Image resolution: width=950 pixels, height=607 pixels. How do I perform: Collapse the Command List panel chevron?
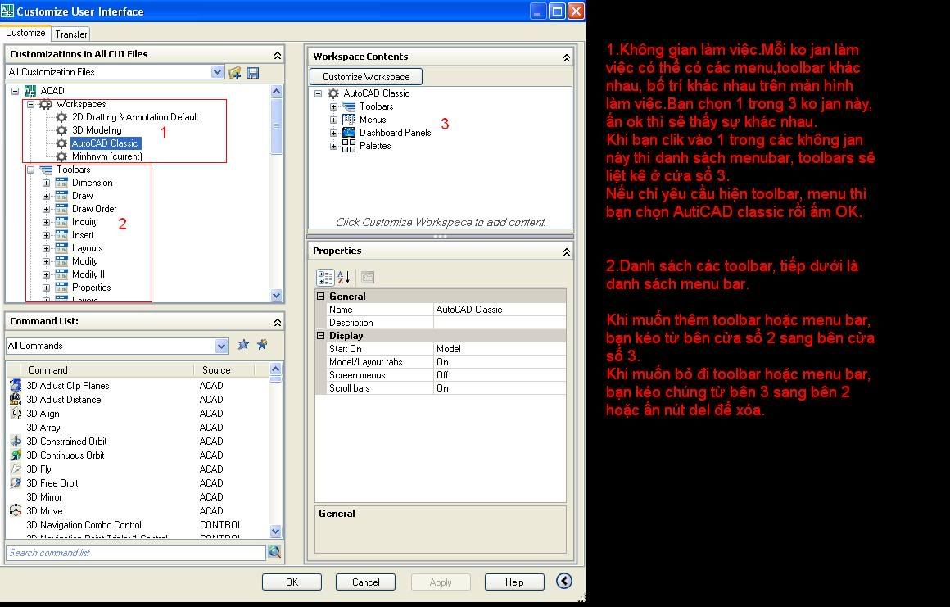(x=278, y=322)
